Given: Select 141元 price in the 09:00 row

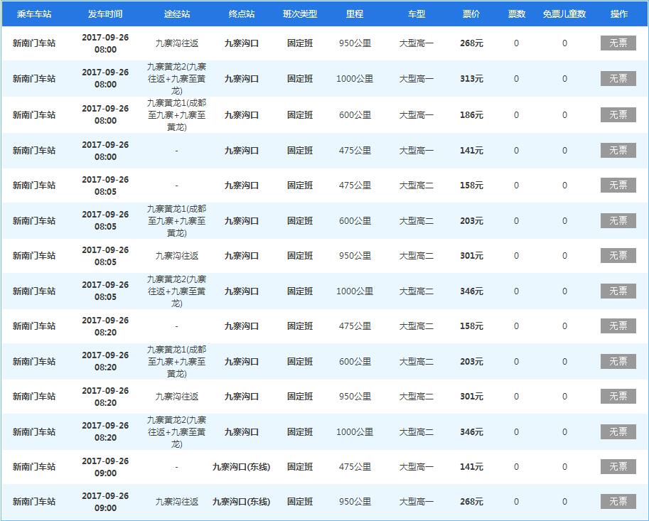Looking at the screenshot, I should point(471,466).
